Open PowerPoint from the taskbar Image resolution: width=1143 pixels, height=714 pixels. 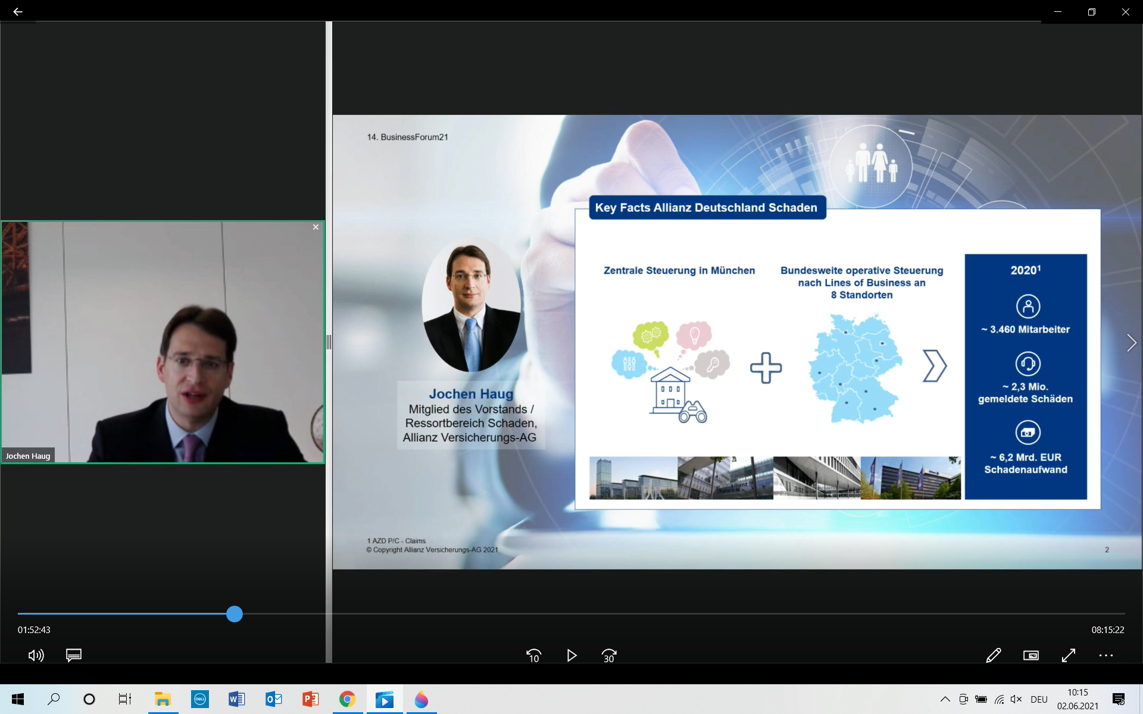click(x=310, y=699)
